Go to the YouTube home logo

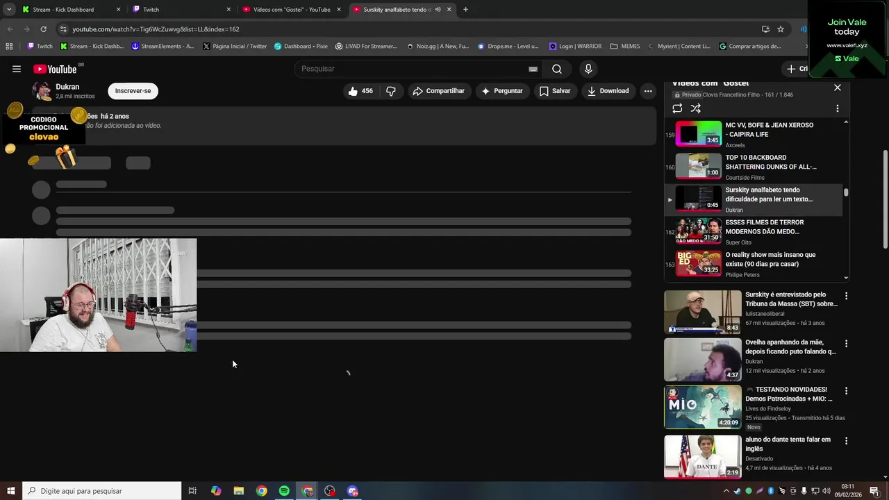point(55,69)
